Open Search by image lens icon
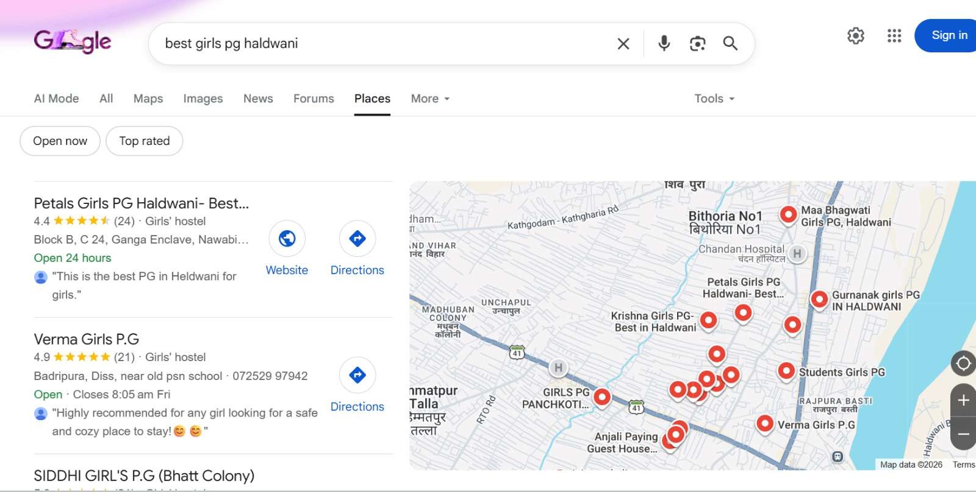Image resolution: width=976 pixels, height=492 pixels. point(697,43)
